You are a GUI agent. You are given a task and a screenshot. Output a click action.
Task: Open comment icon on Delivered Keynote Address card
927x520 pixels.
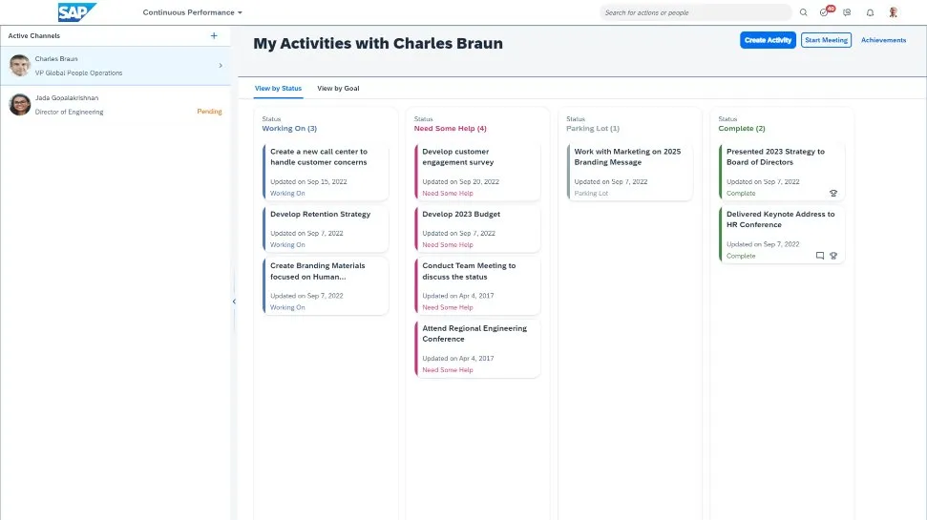(819, 256)
